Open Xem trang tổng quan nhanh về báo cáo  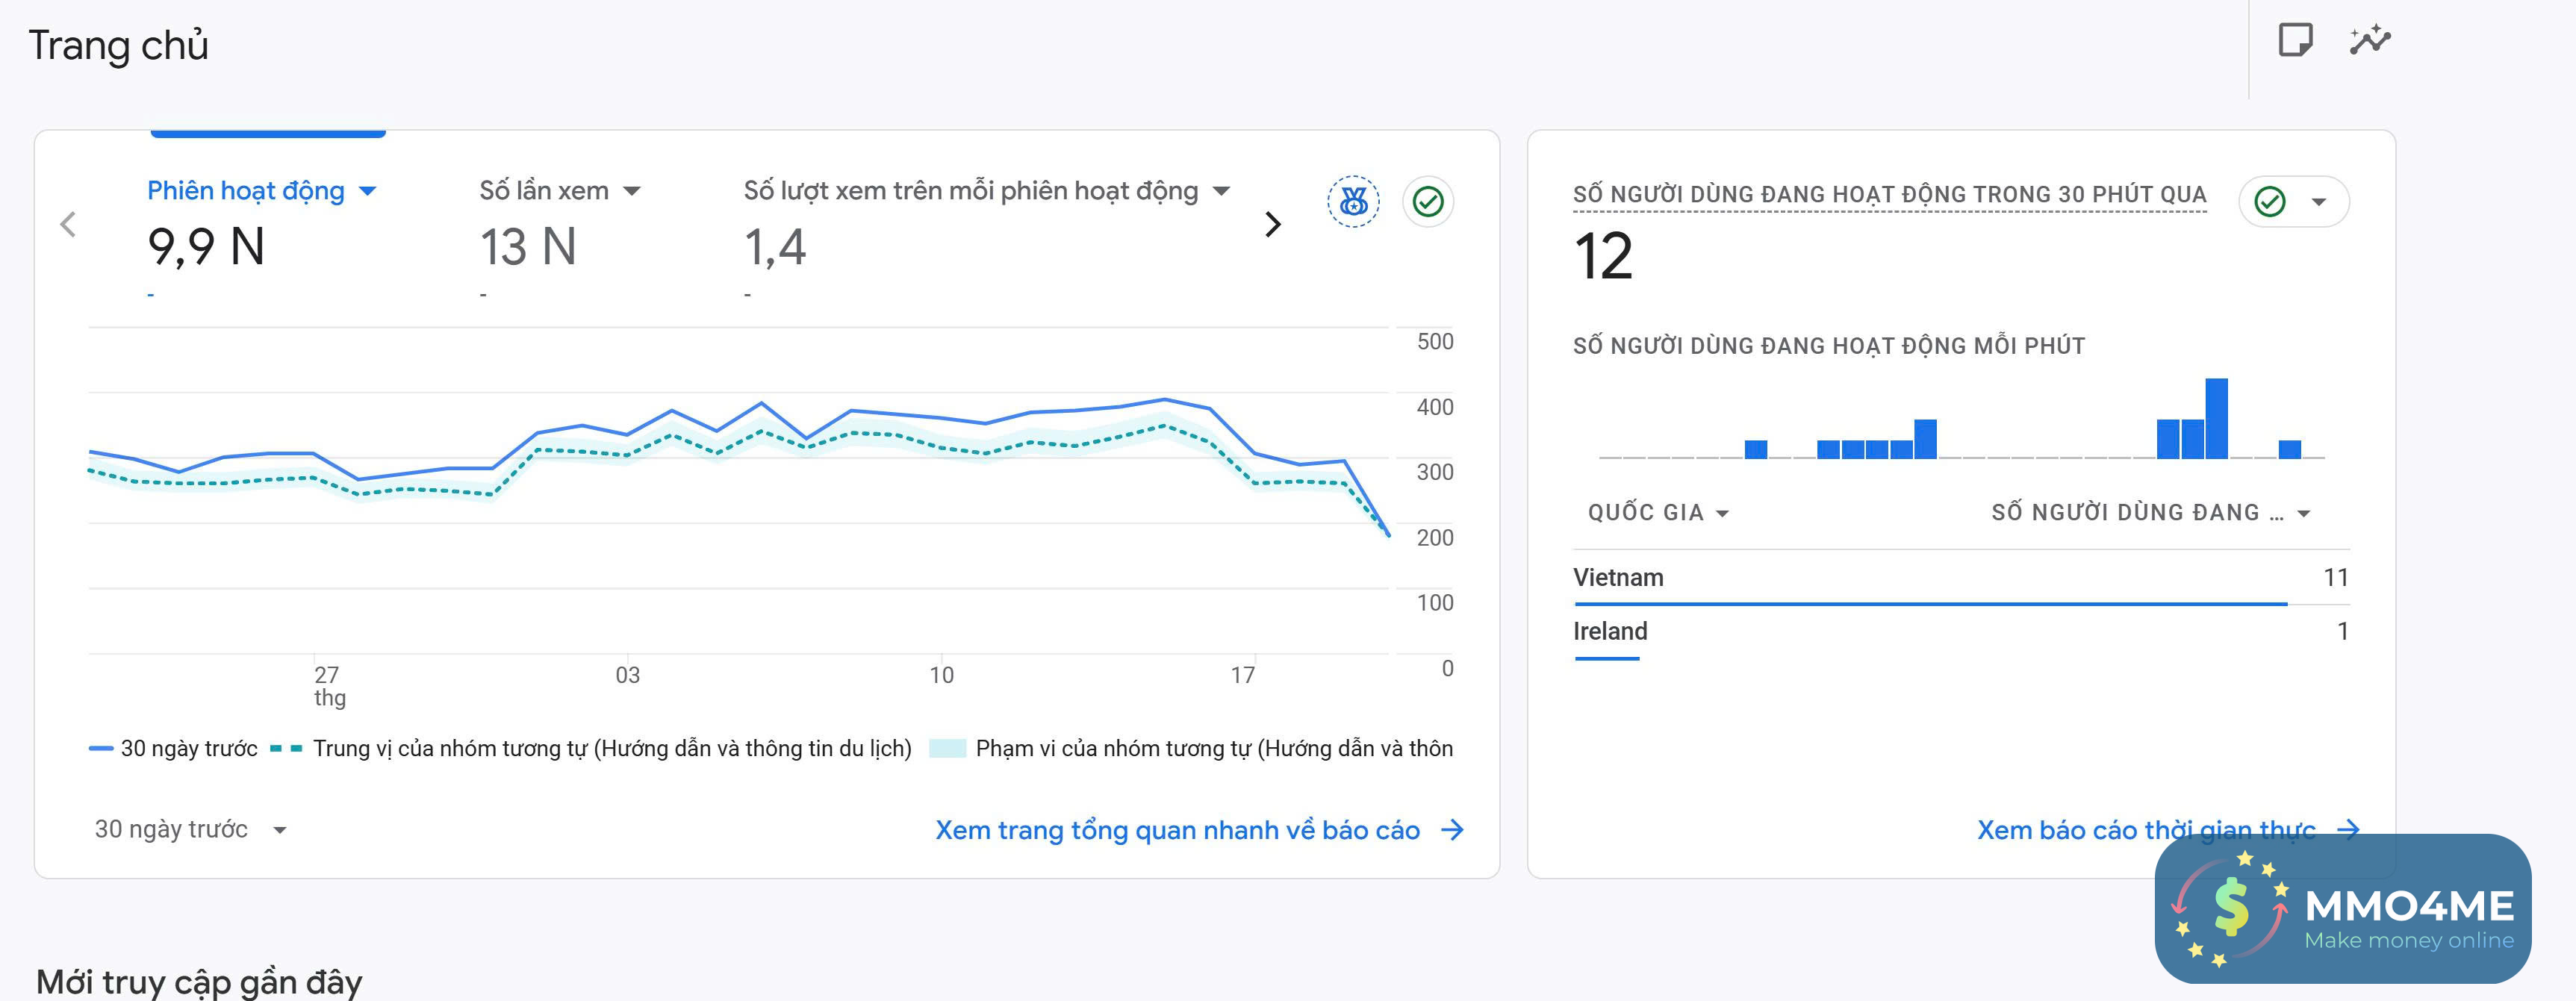click(1177, 830)
